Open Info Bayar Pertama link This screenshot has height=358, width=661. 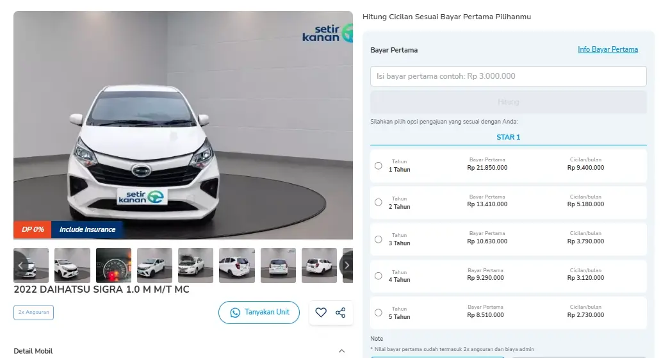607,49
